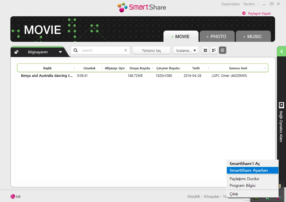The image size is (286, 202).
Task: Open the Sıralama sort dropdown
Action: tap(186, 50)
